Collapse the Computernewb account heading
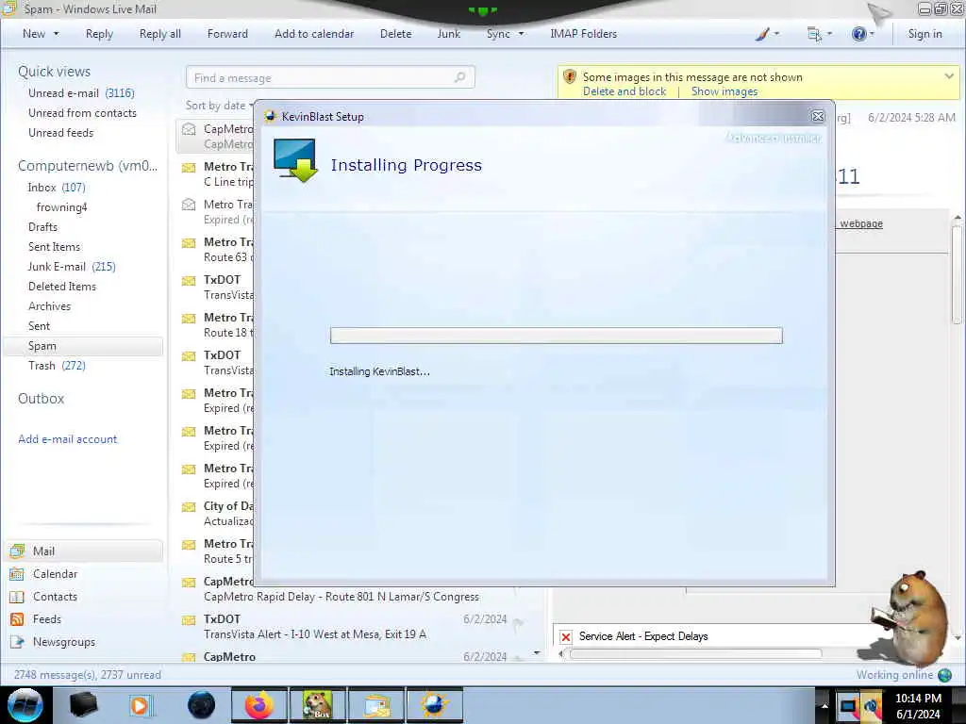Image resolution: width=966 pixels, height=724 pixels. tap(88, 166)
